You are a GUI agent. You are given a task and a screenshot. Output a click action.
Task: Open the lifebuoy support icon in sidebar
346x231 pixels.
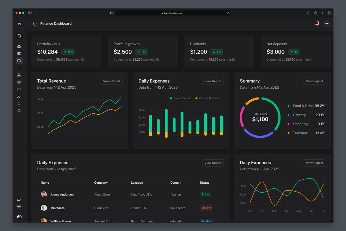point(19,206)
